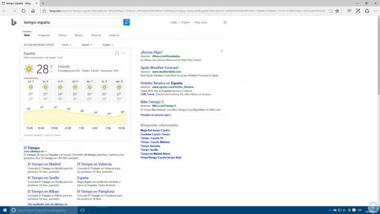Show hidden system tray icons
Viewport: 380px width, 214px height.
tap(330, 210)
